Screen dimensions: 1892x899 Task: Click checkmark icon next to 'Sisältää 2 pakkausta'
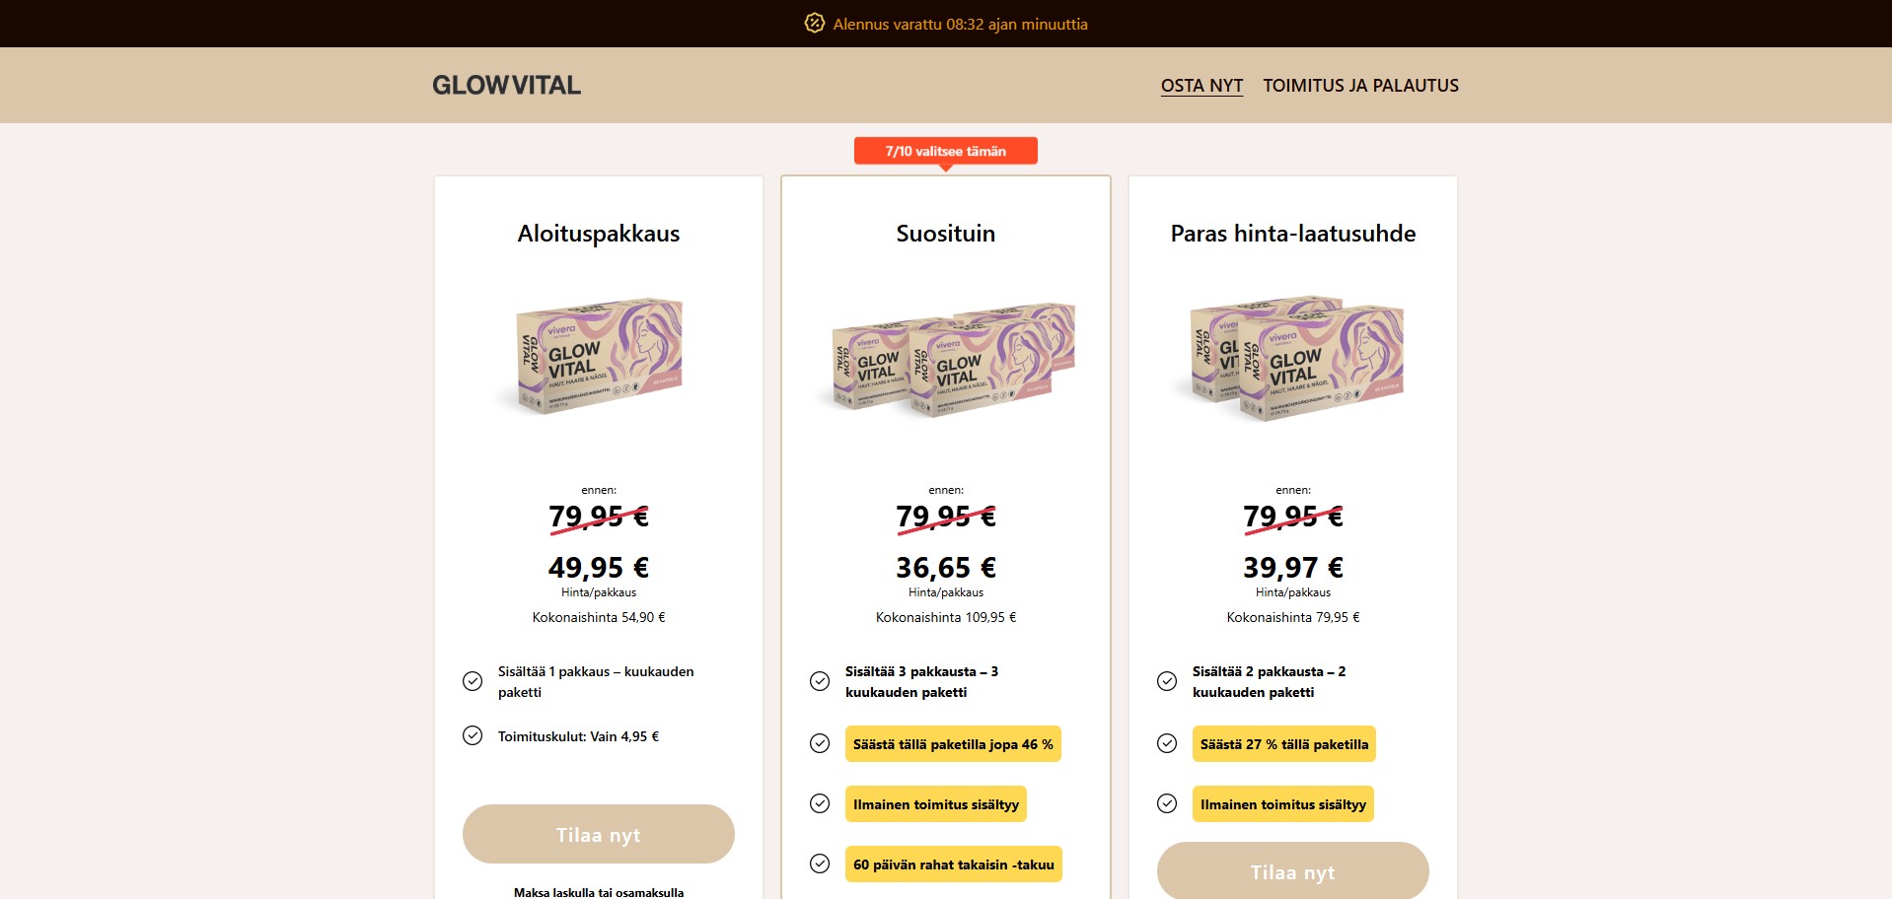1167,681
